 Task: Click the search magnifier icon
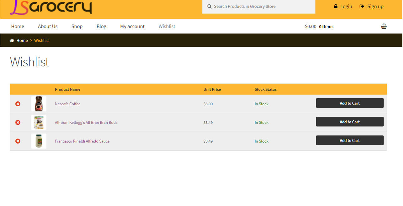209,6
